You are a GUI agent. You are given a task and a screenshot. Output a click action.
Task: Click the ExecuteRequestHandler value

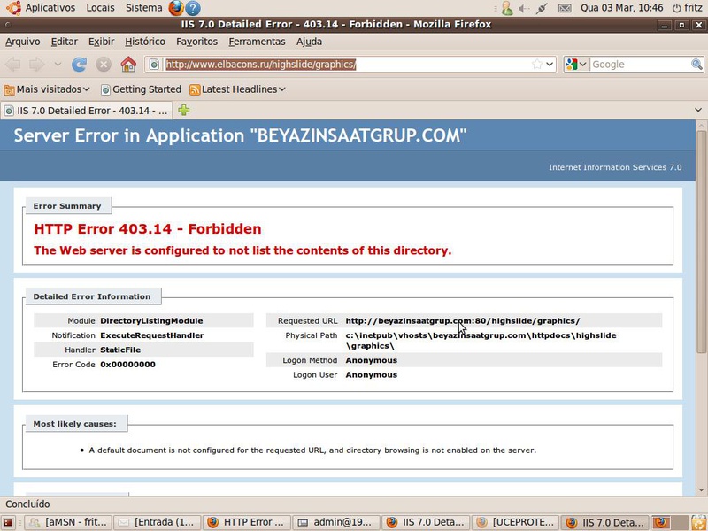pyautogui.click(x=152, y=335)
